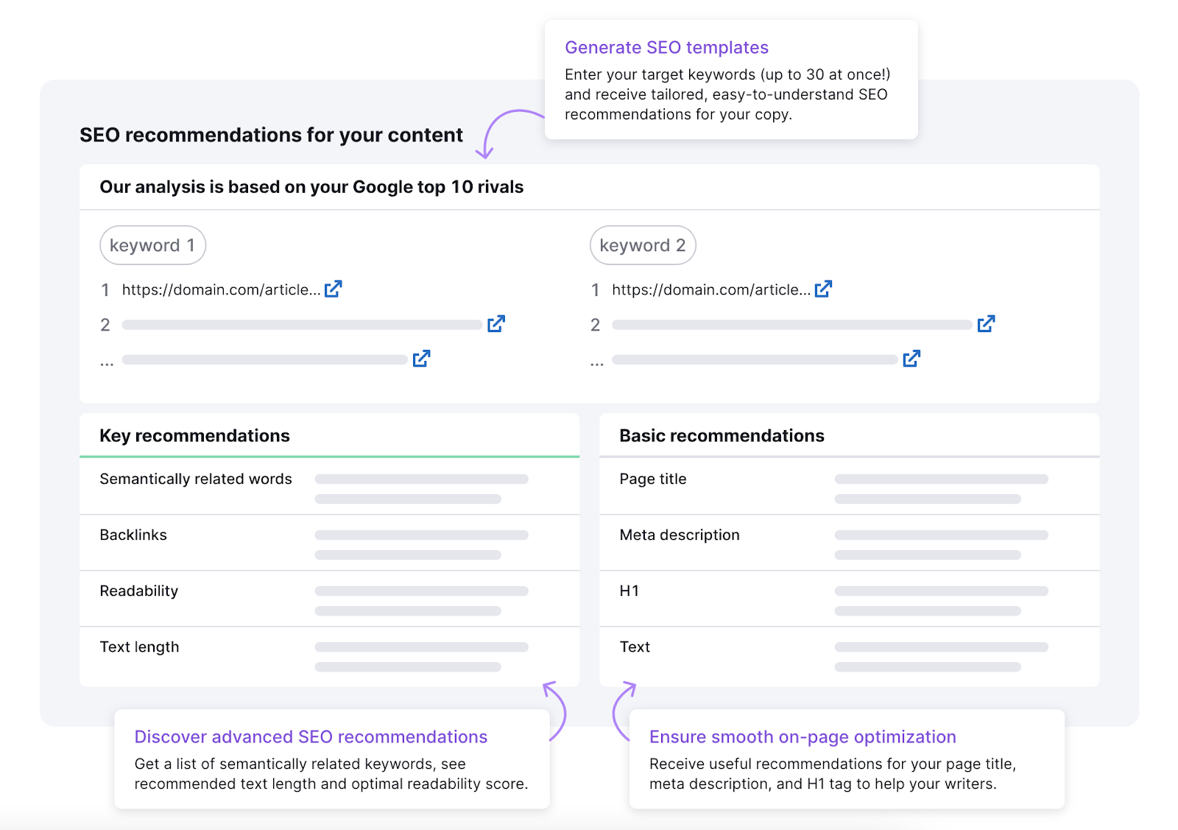Switch to Basic recommendations section header

(722, 435)
